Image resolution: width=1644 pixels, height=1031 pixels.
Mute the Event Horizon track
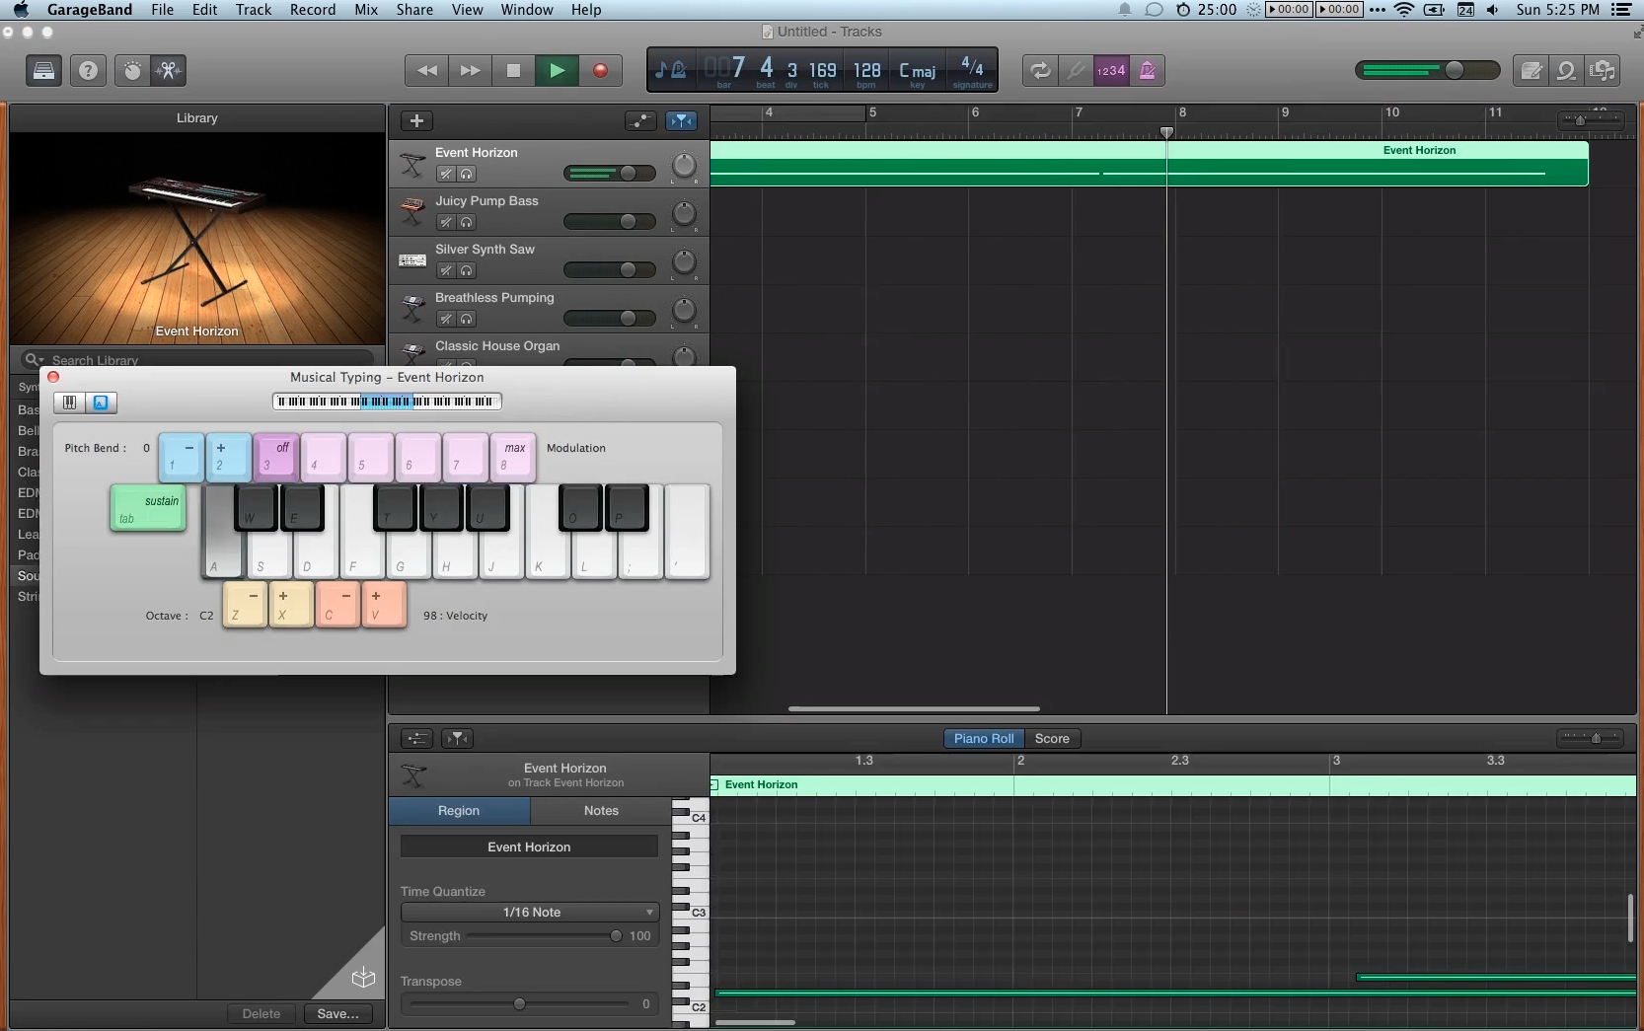[x=446, y=174]
